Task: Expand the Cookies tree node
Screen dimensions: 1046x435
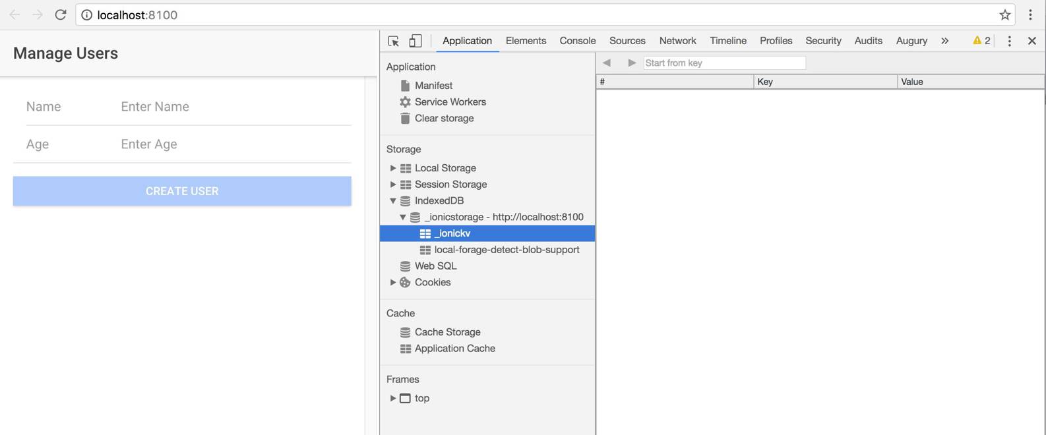Action: pyautogui.click(x=393, y=283)
